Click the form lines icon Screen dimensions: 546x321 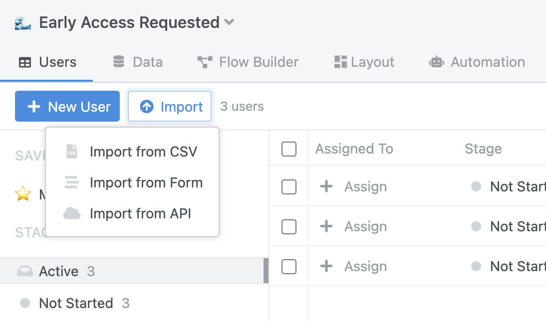coord(72,182)
